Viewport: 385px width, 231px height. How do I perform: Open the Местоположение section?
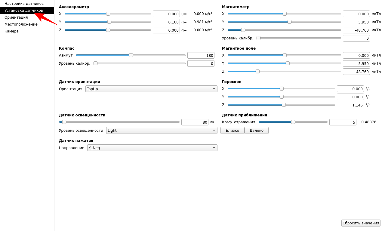pos(21,24)
